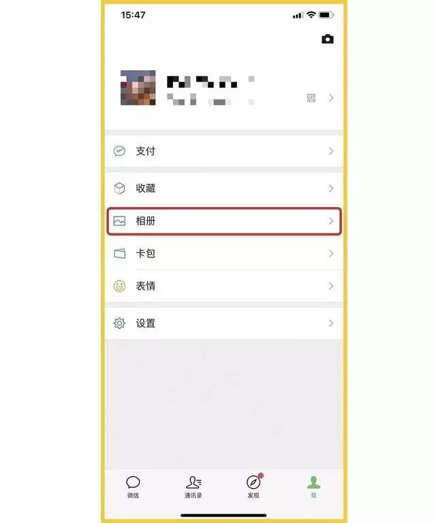The height and width of the screenshot is (523, 436).
Task: Open the QR code icon beside profile
Action: (311, 98)
